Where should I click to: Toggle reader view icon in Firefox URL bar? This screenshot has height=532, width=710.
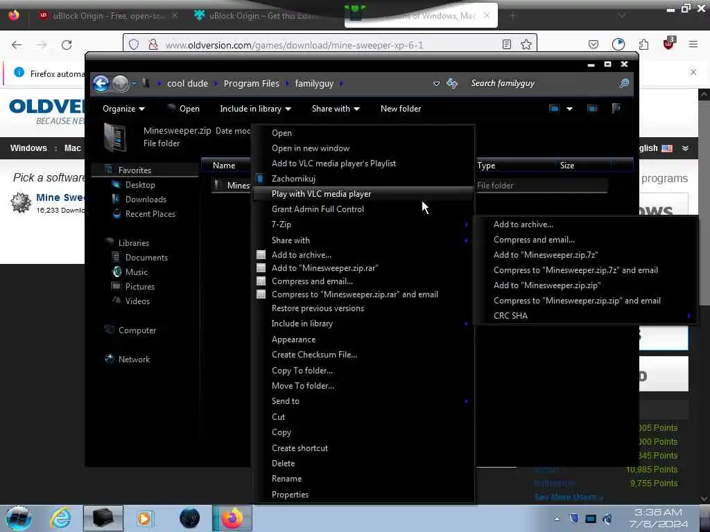pyautogui.click(x=507, y=44)
